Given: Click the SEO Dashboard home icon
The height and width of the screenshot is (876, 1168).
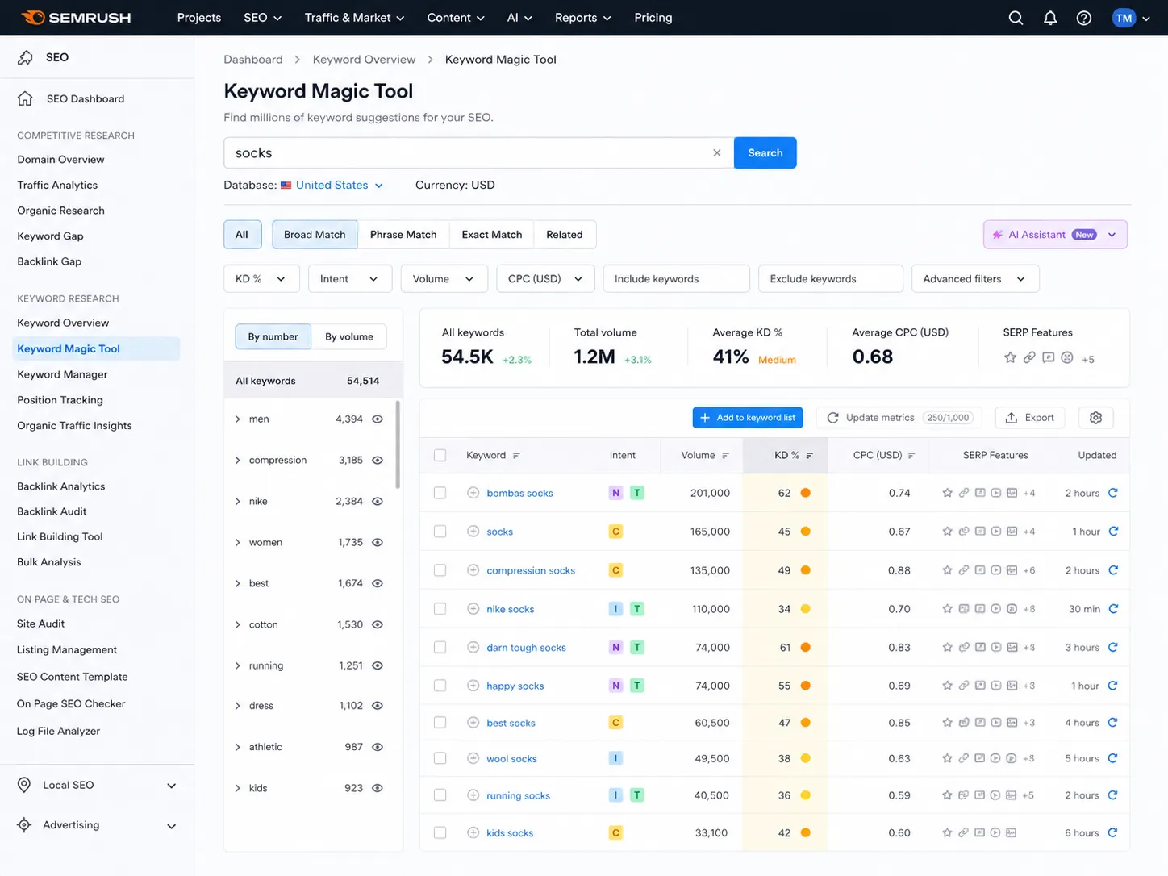Looking at the screenshot, I should click(25, 98).
